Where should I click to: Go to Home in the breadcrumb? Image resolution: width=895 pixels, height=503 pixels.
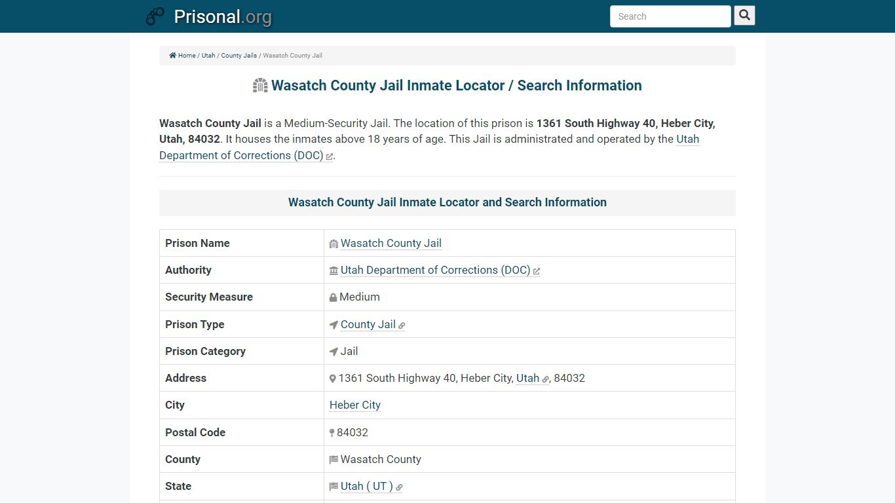(187, 56)
